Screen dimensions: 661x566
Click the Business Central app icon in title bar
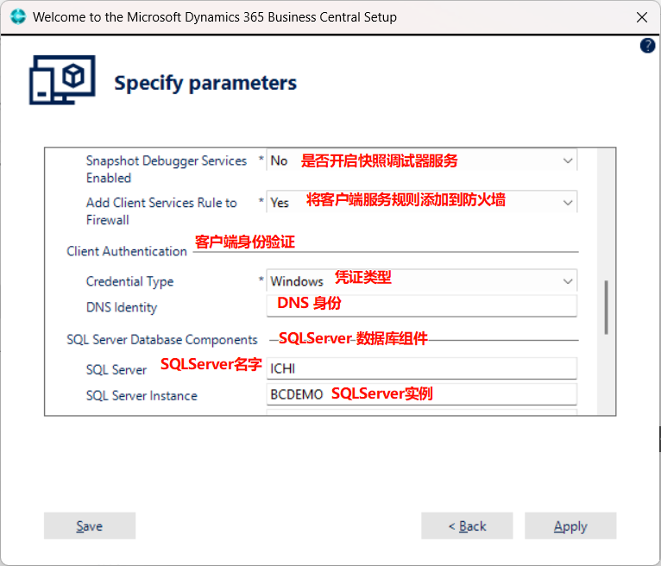pyautogui.click(x=18, y=17)
